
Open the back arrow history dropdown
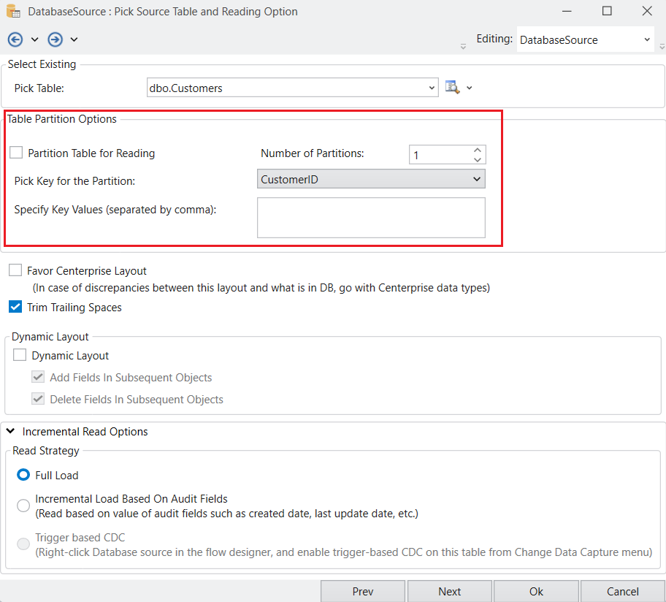tap(34, 39)
